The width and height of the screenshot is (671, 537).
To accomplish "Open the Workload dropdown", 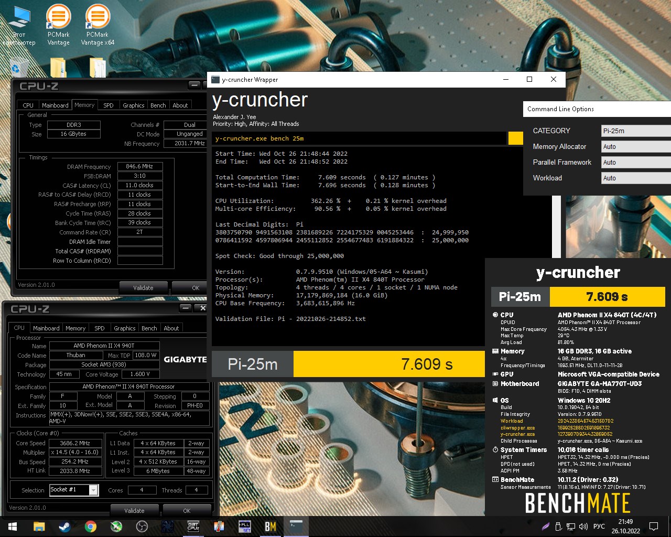I will 636,178.
